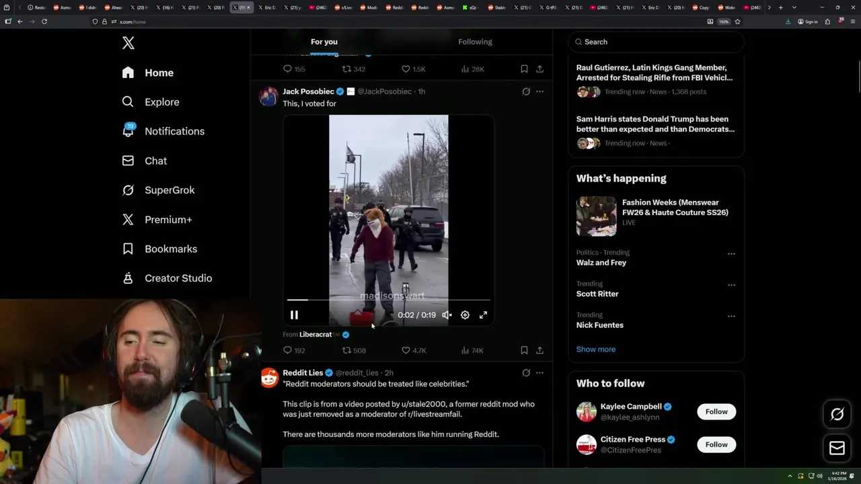Go back in the browser
The width and height of the screenshot is (861, 484).
20,22
